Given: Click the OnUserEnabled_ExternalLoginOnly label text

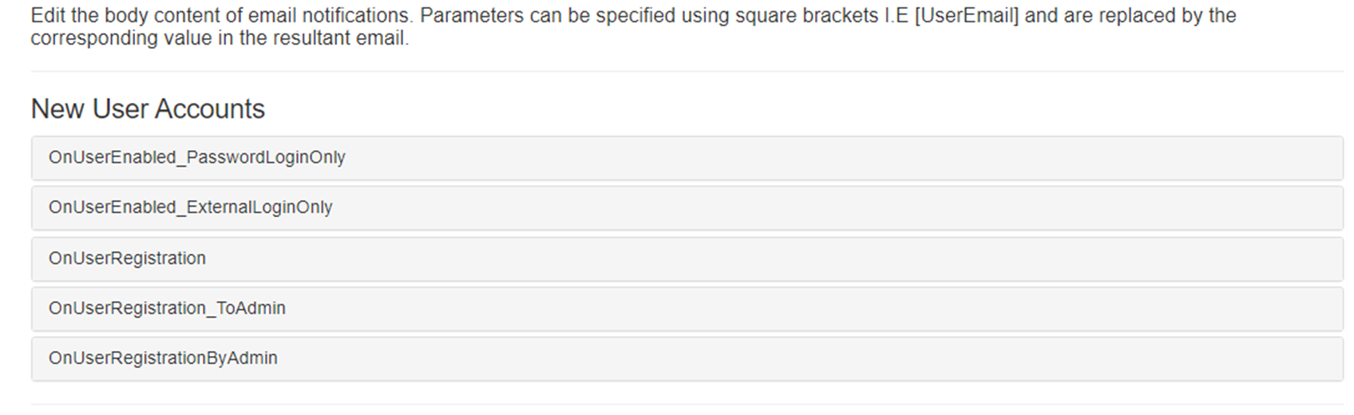Looking at the screenshot, I should coord(190,207).
